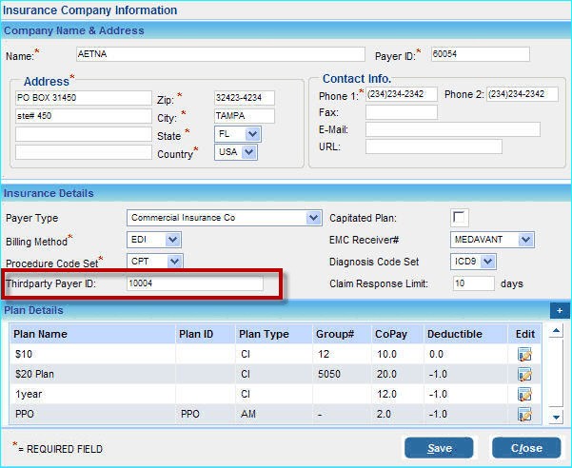The width and height of the screenshot is (572, 468).
Task: Click the Thirdparty Payer ID field
Action: (x=194, y=283)
